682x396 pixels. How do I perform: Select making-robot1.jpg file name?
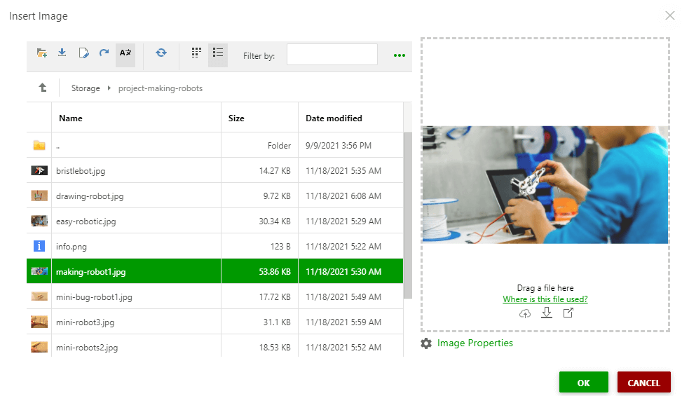click(91, 272)
